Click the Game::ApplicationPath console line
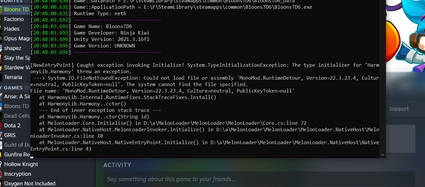 (171, 7)
